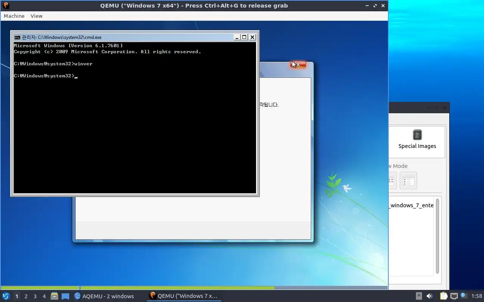The width and height of the screenshot is (484, 302).
Task: Minimize the cmd.exe console window
Action: (237, 37)
